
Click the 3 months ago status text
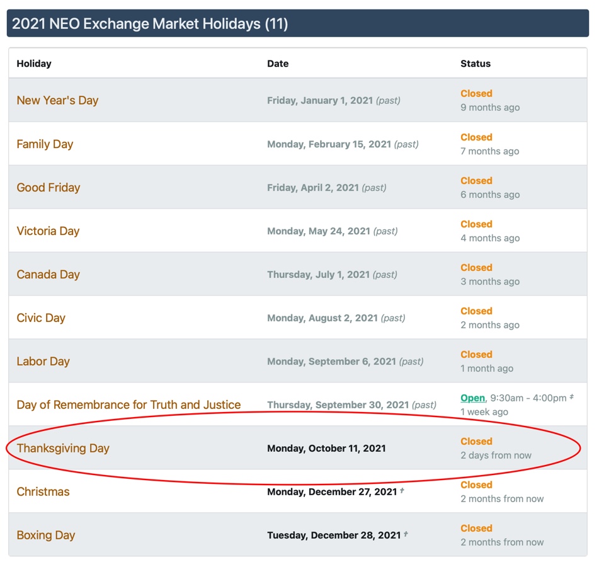(x=490, y=282)
